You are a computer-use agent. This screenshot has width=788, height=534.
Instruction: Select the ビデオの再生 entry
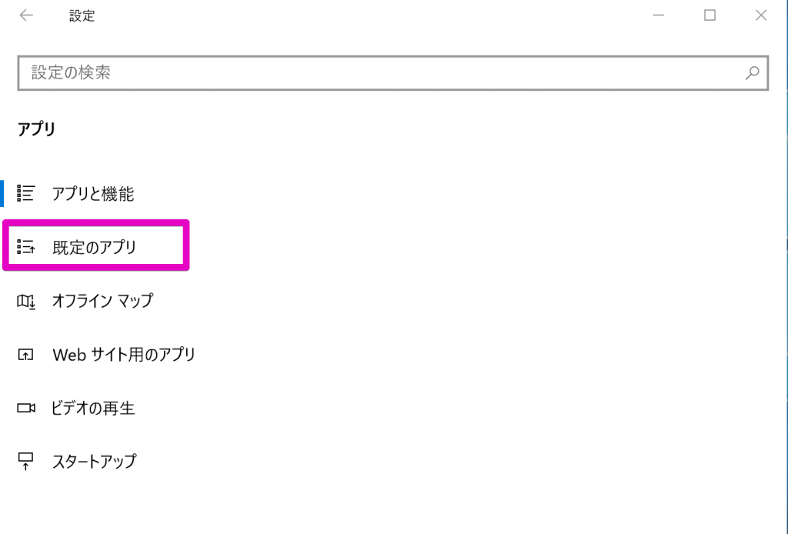click(x=93, y=408)
